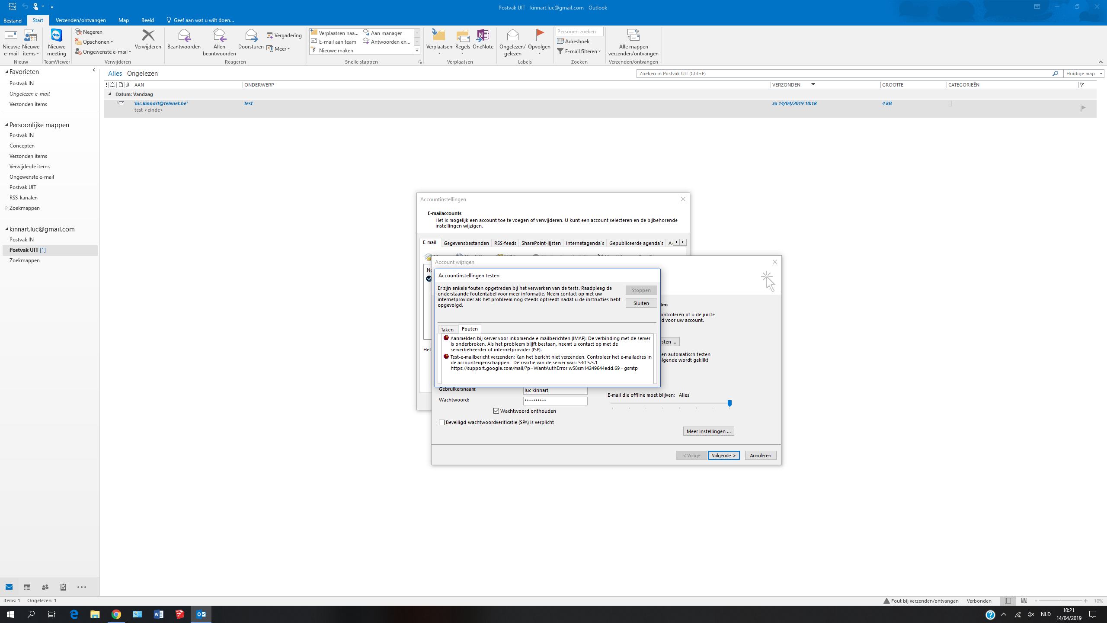Image resolution: width=1107 pixels, height=623 pixels.
Task: Collapse the Persoonlijke mappen tree
Action: click(x=6, y=125)
